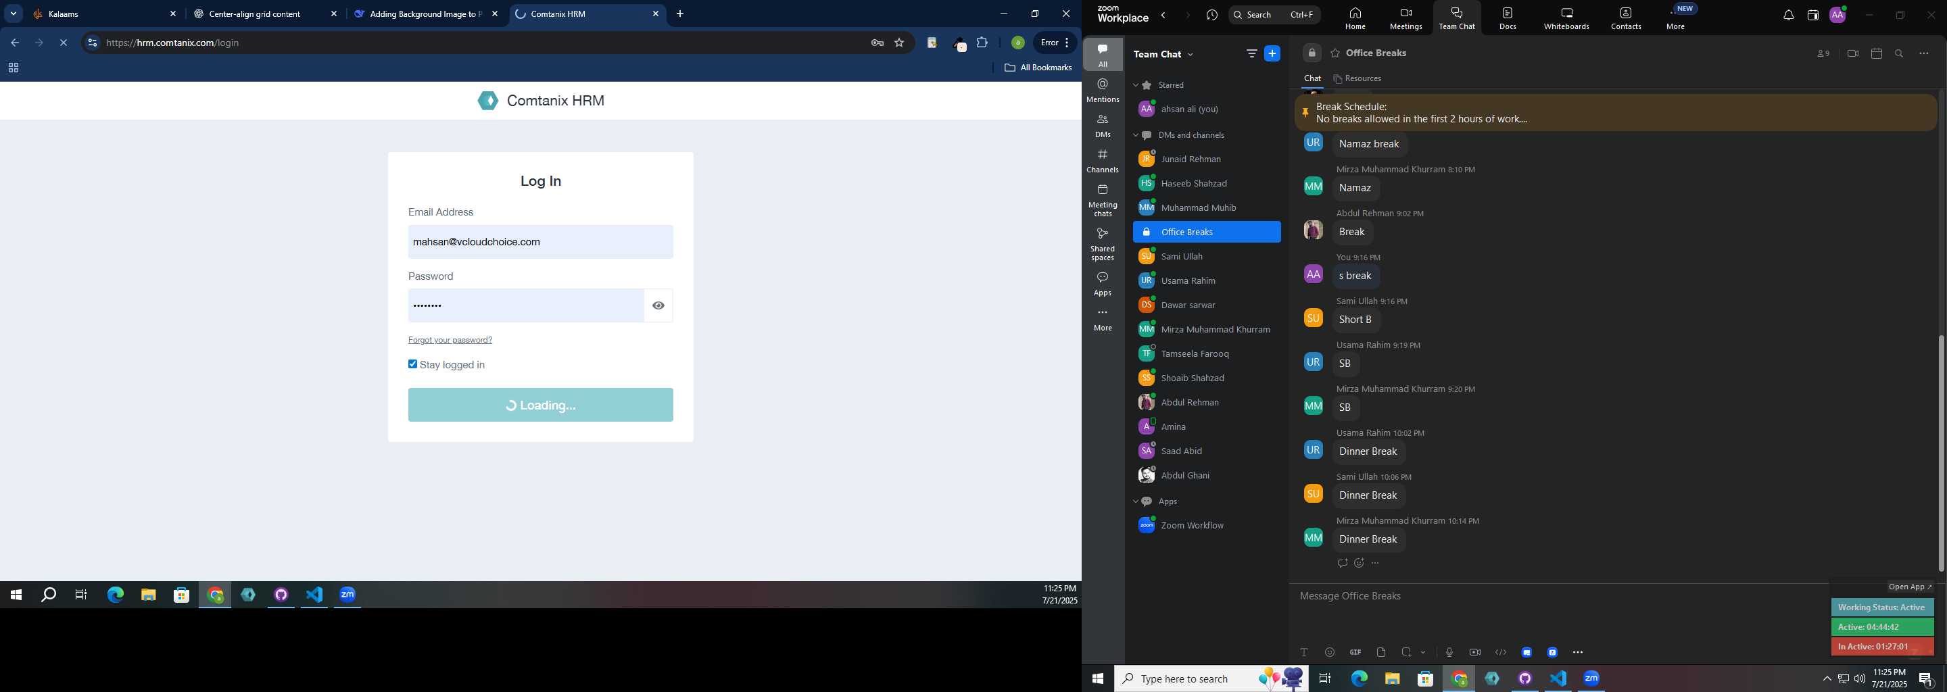The height and width of the screenshot is (692, 1947).
Task: Click Zoom history clock icon
Action: click(1212, 15)
